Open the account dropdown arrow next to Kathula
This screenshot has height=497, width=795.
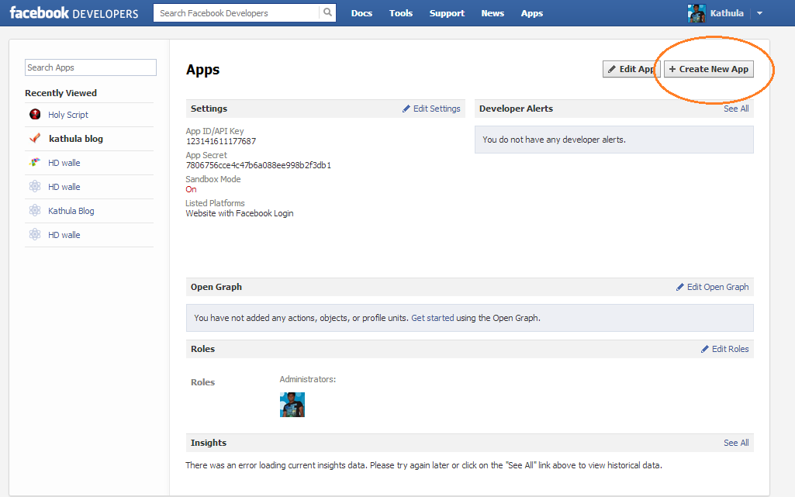757,13
